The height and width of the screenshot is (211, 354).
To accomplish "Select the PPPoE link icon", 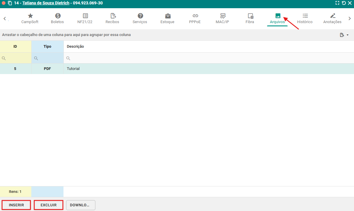I will 195,16.
